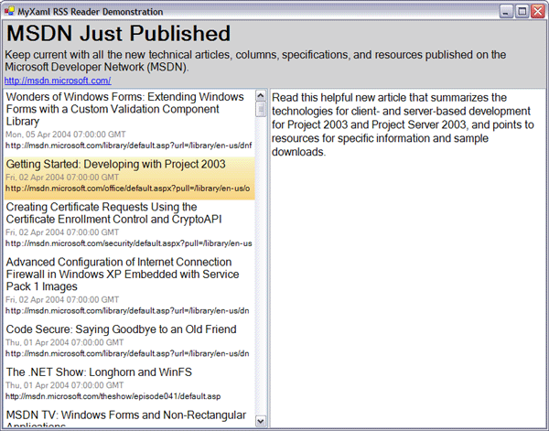
Task: Click the msdn.microsoft.com/security/default.aspx URL text
Action: 128,243
